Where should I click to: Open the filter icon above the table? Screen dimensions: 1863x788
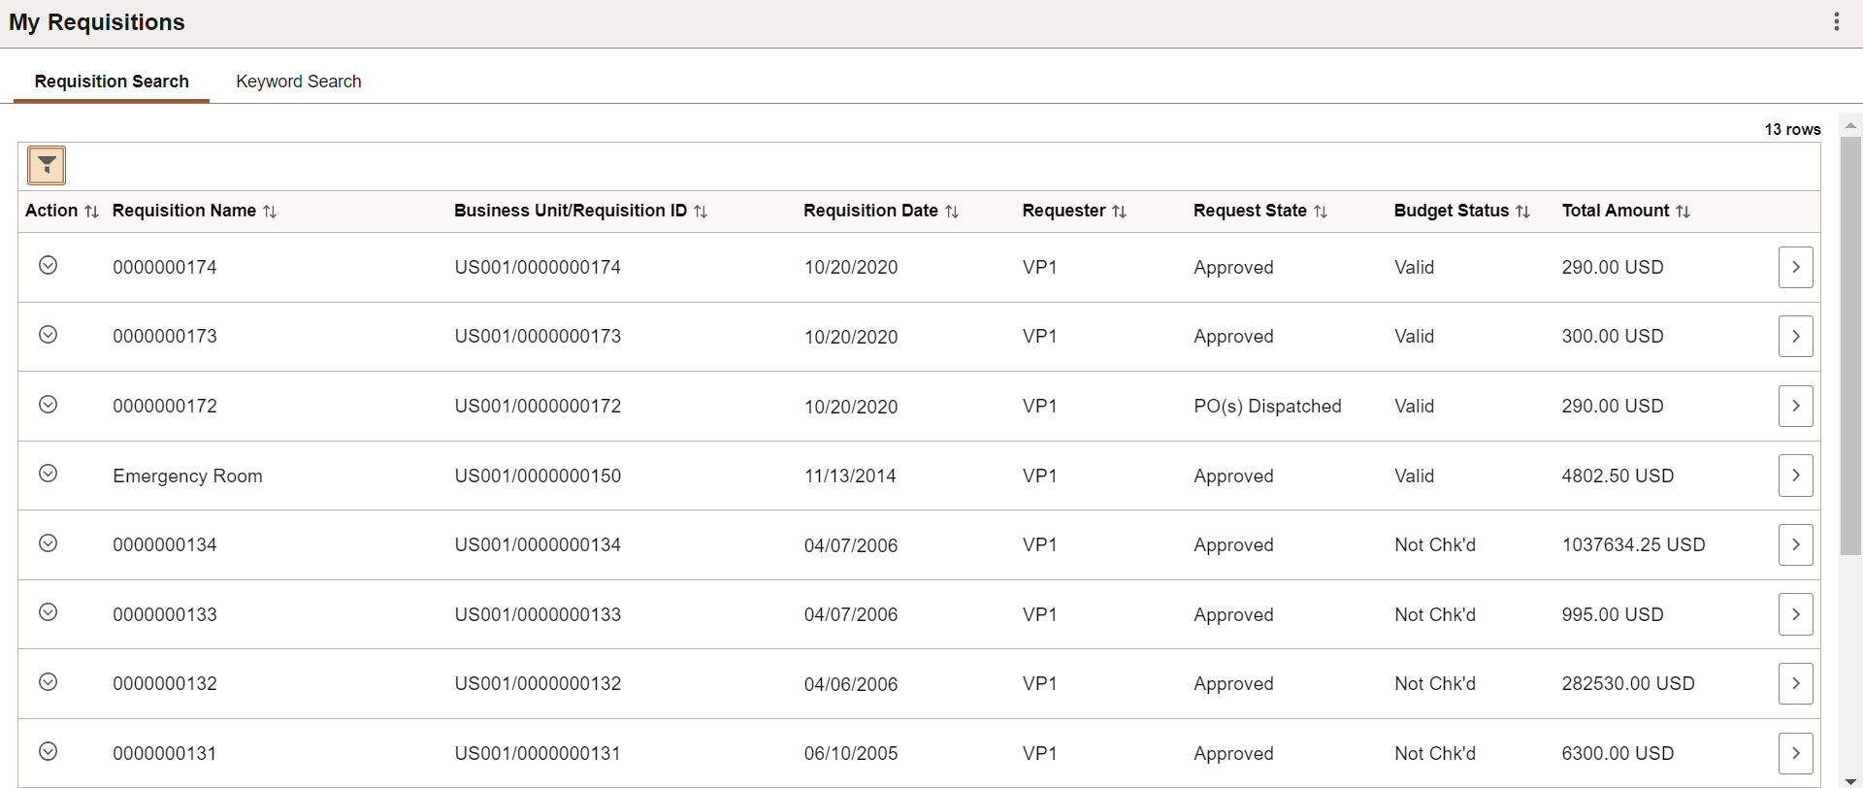pos(47,166)
